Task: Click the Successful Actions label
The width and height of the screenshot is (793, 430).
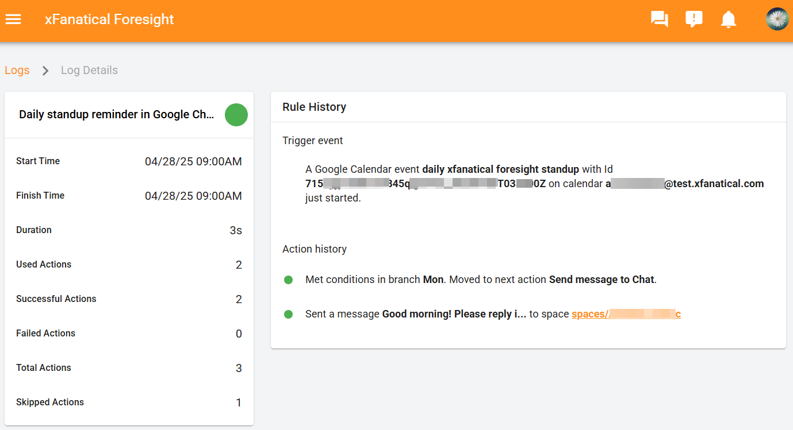Action: point(56,299)
